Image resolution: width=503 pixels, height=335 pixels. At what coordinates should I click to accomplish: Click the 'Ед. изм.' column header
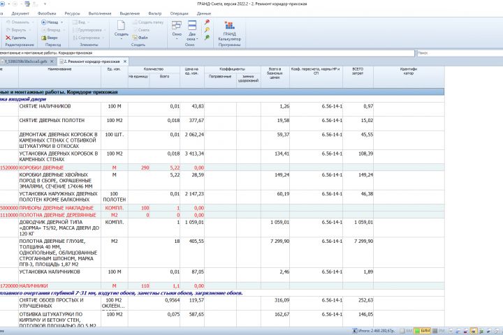pos(114,77)
